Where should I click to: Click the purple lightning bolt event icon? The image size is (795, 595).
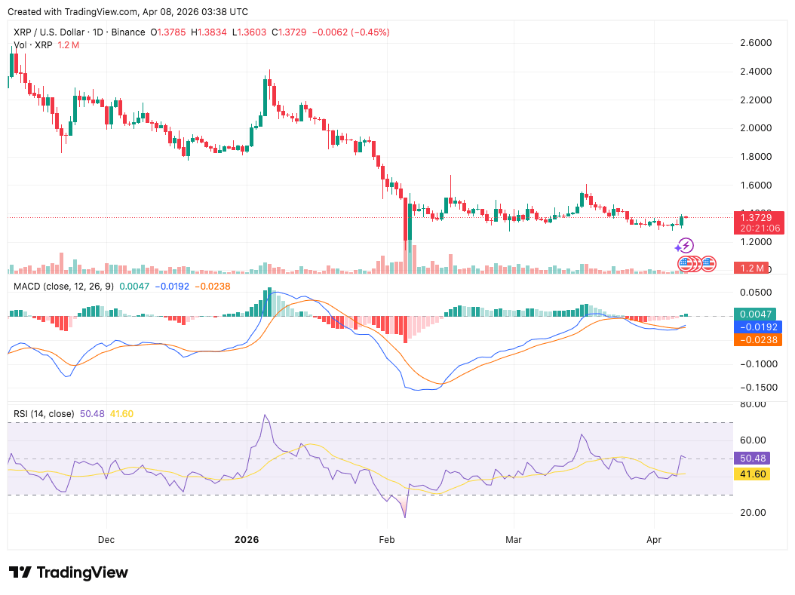pos(685,246)
